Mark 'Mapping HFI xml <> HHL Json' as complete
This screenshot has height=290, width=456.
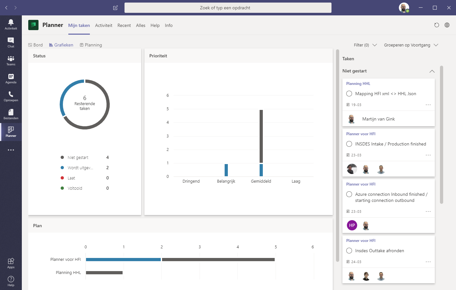click(349, 94)
